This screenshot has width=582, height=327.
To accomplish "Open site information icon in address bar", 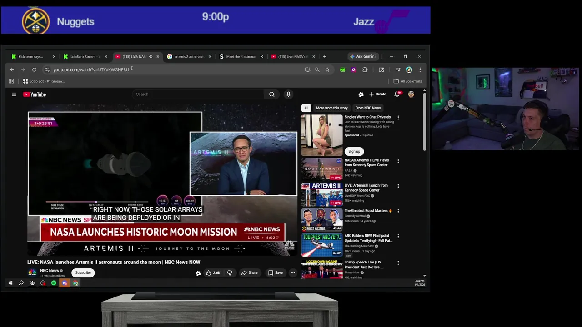I will tap(47, 69).
